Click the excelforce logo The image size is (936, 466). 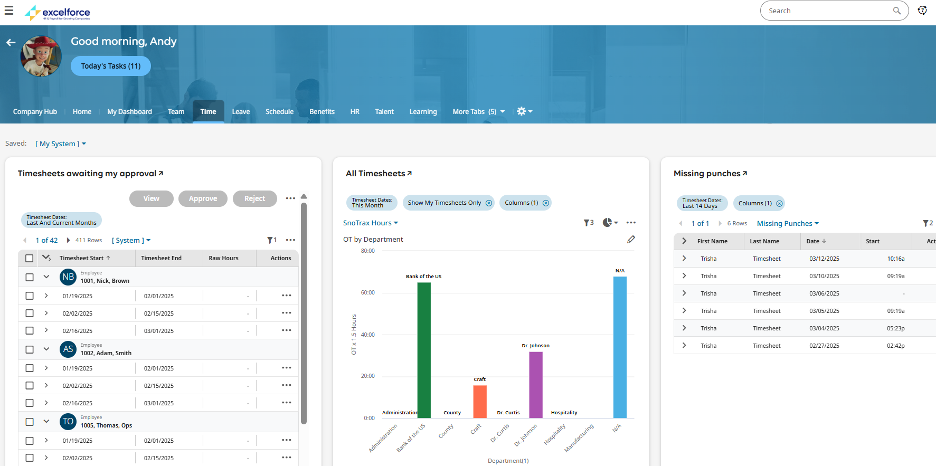58,13
